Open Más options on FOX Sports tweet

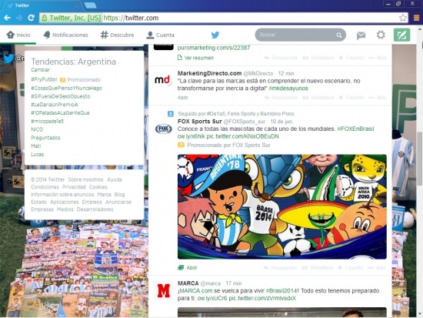[377, 268]
